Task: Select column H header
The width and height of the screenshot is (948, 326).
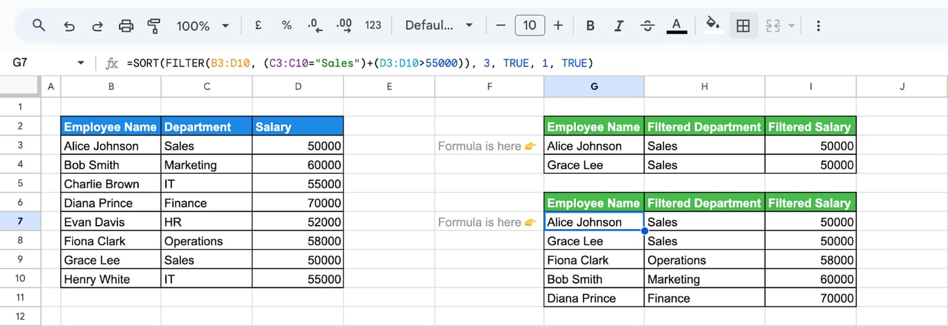Action: pyautogui.click(x=704, y=87)
